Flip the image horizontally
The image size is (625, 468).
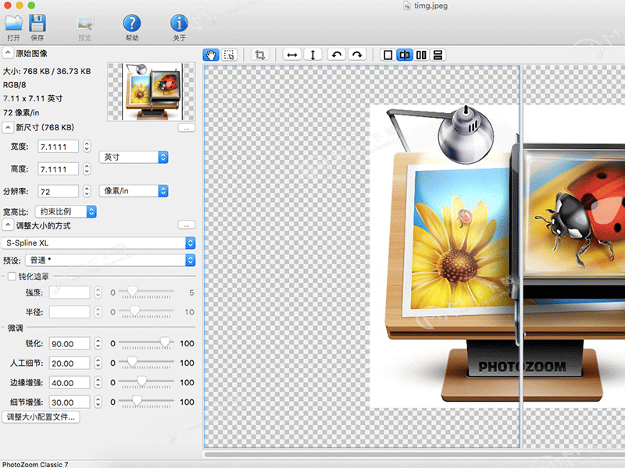click(292, 55)
